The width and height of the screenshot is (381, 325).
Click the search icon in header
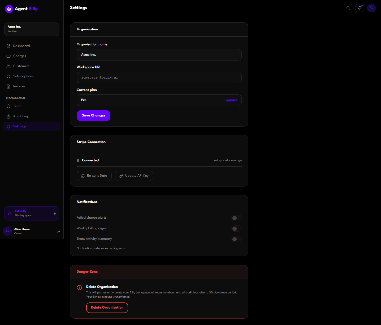pyautogui.click(x=348, y=8)
